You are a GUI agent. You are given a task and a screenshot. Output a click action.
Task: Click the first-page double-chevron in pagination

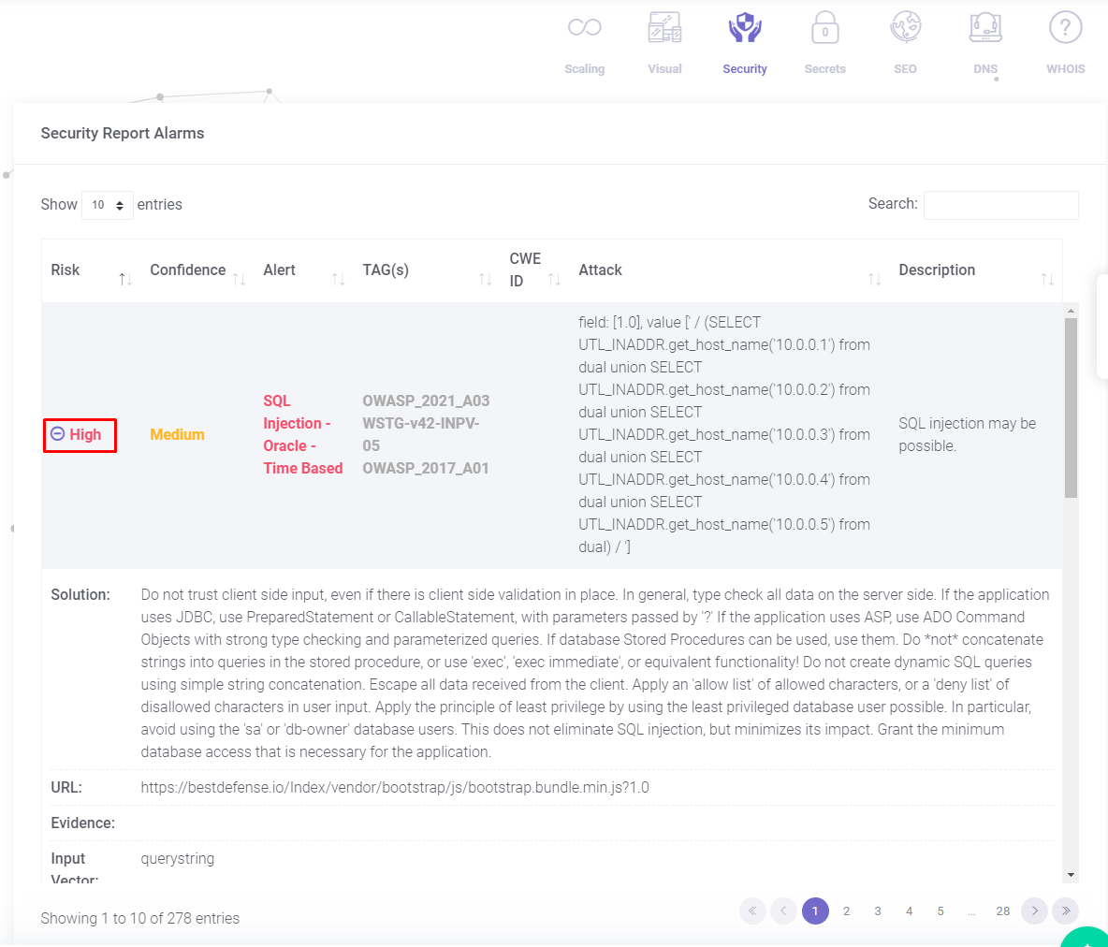coord(752,911)
